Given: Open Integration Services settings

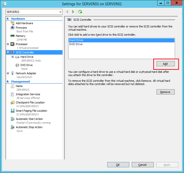Looking at the screenshot, I should [28, 94].
